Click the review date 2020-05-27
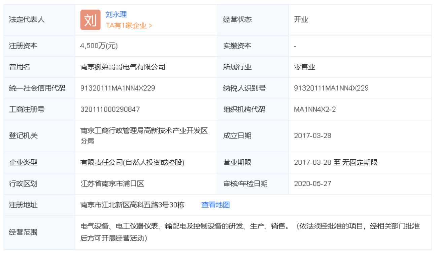 pyautogui.click(x=312, y=184)
